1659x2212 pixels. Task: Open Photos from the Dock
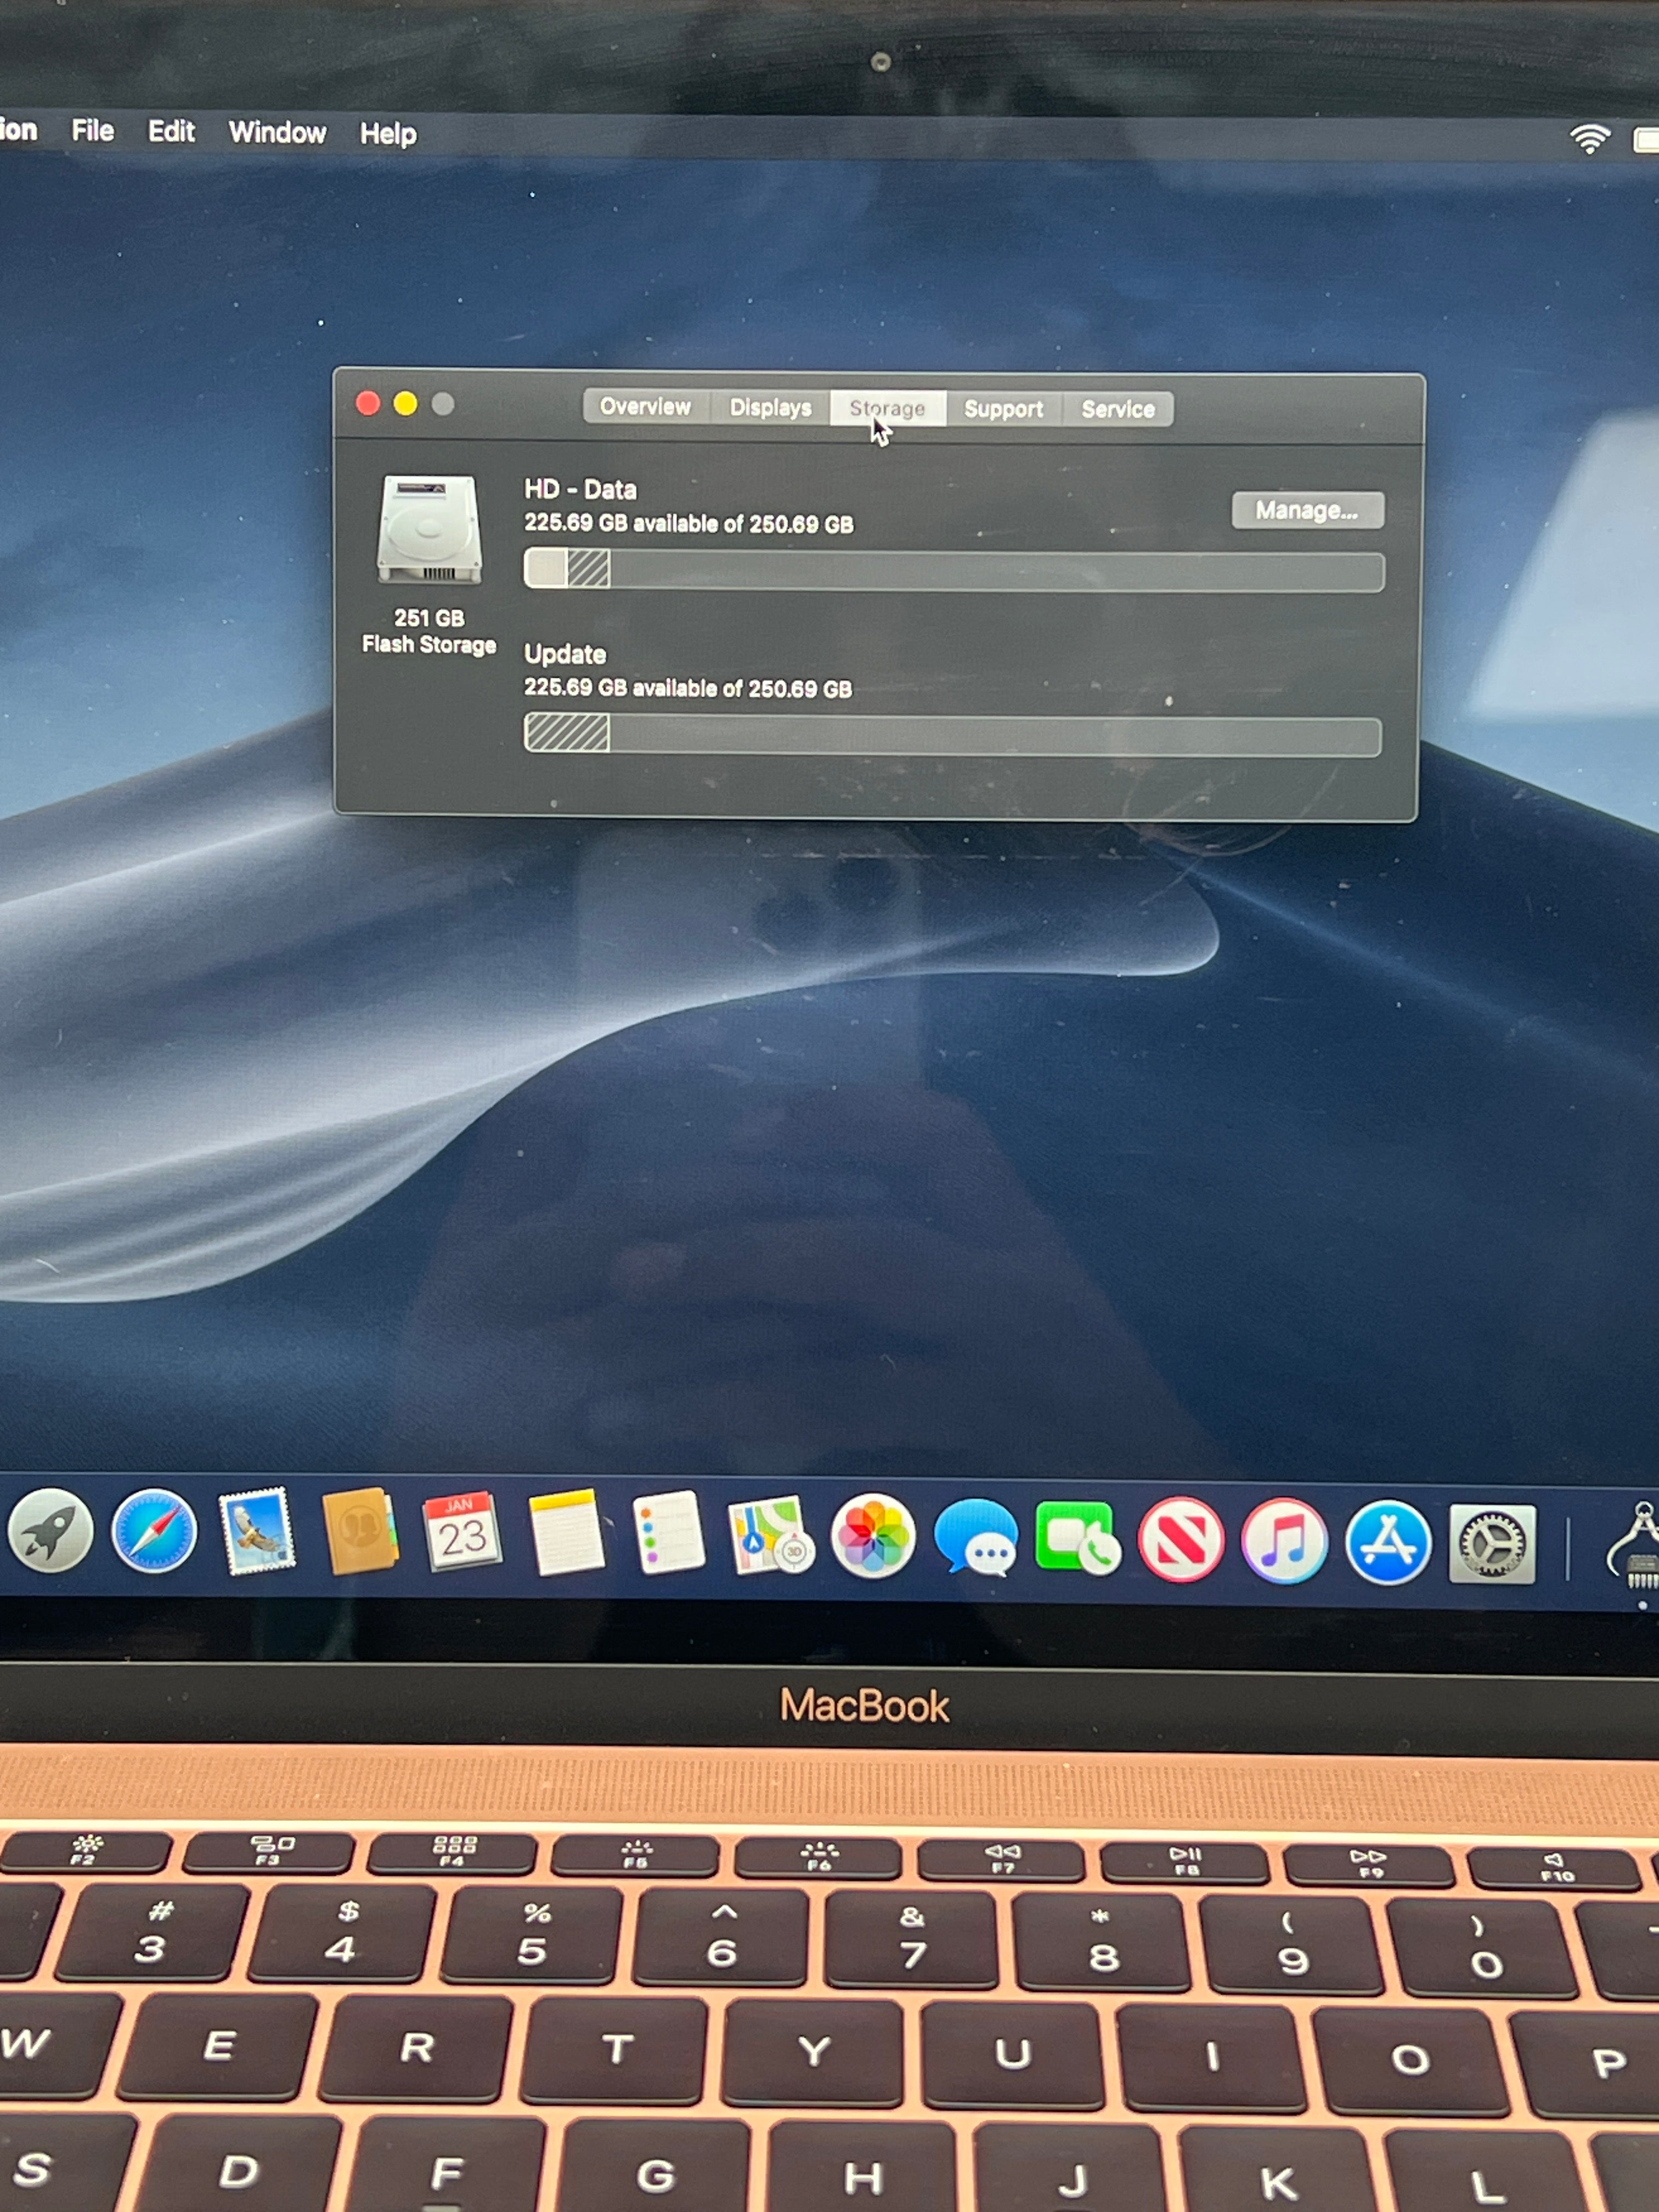click(x=873, y=1536)
